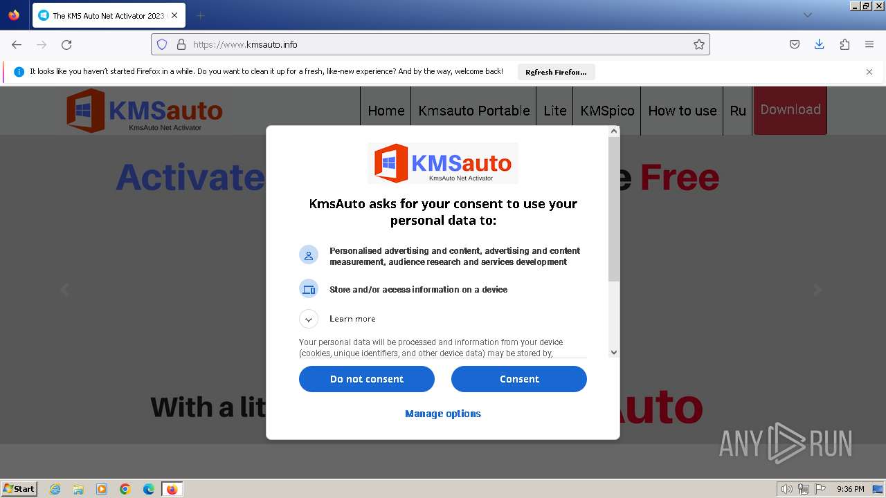Image resolution: width=886 pixels, height=498 pixels.
Task: Open the Action Center flag icon
Action: click(x=820, y=489)
